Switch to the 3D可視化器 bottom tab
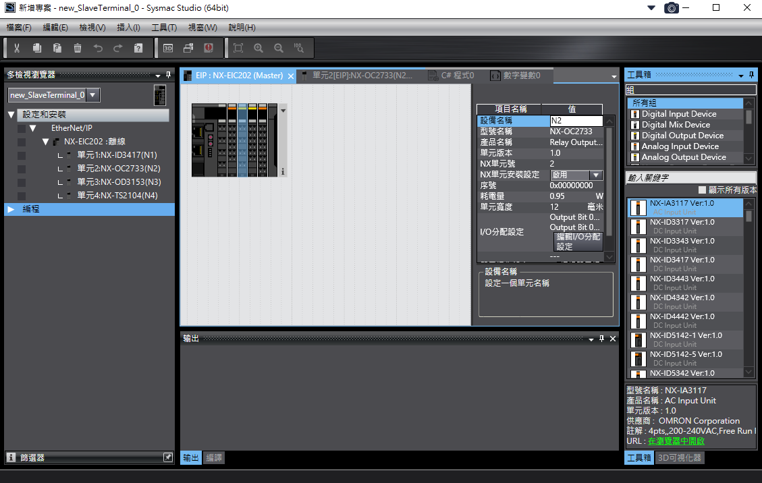 (x=680, y=458)
